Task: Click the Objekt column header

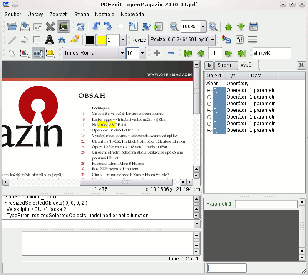Action: click(x=216, y=76)
